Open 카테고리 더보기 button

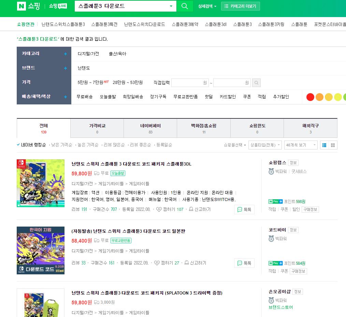241,6
